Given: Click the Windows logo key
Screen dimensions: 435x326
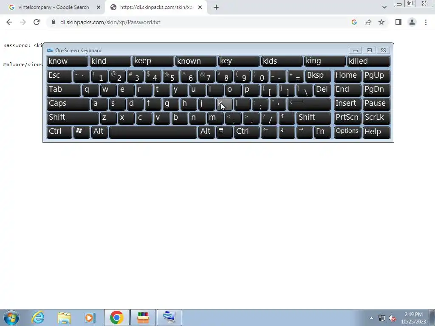Looking at the screenshot, I should 82,132.
